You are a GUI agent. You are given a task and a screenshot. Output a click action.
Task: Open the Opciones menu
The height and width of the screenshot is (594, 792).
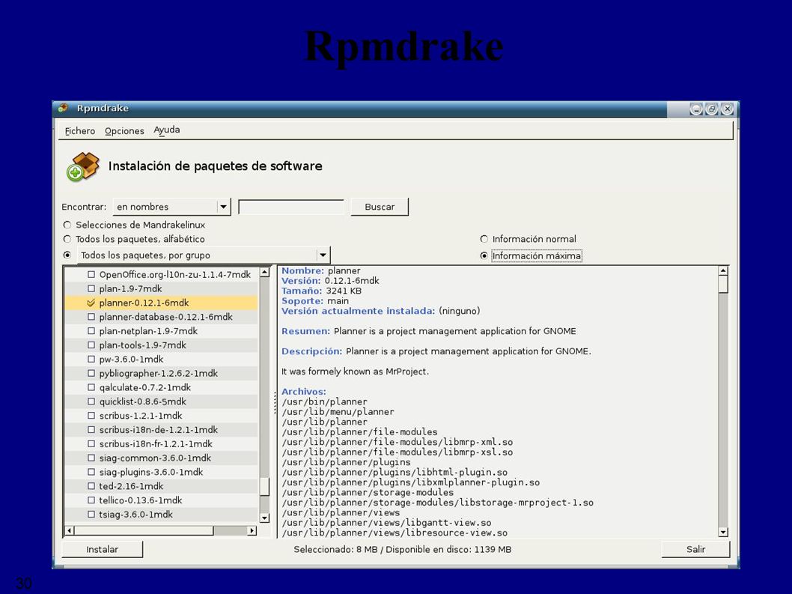click(124, 131)
